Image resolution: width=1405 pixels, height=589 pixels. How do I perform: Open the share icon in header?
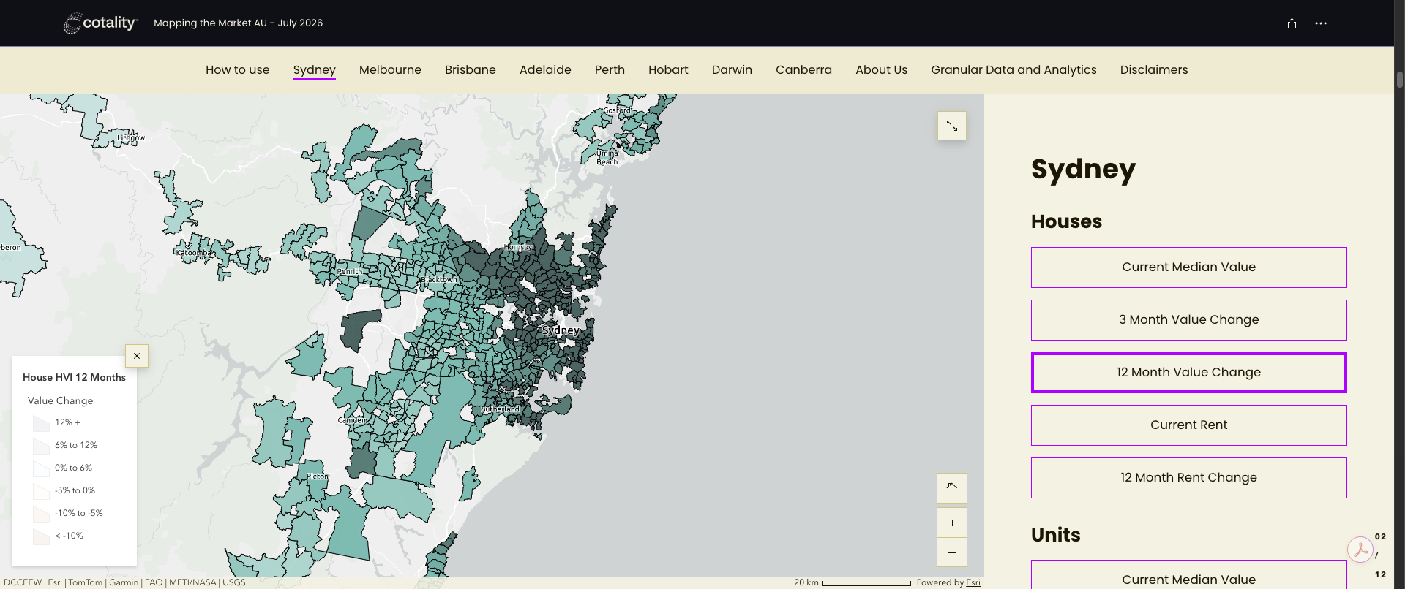1292,23
